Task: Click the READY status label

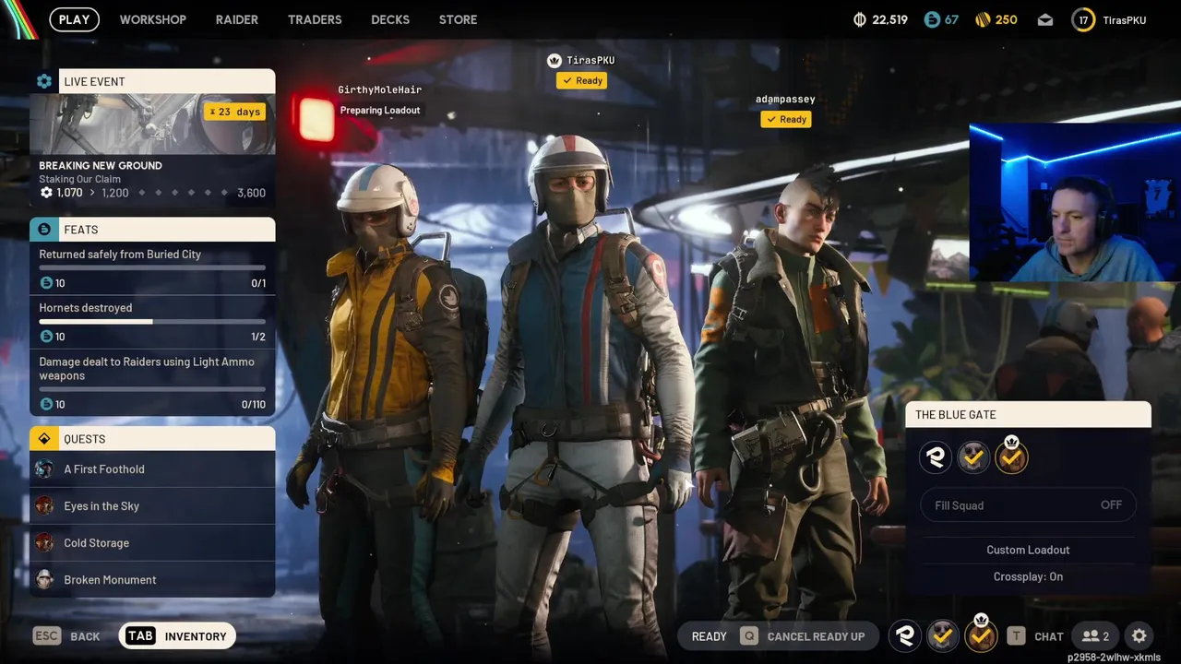Action: point(710,636)
